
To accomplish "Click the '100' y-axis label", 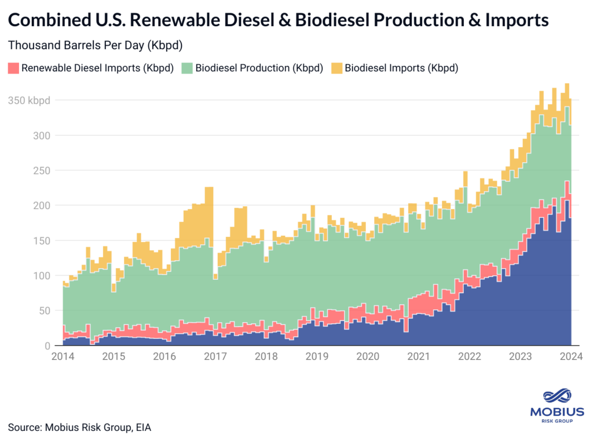I will (42, 276).
